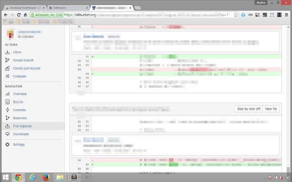Go back with browser back arrow
292x182 pixels.
tap(5, 15)
